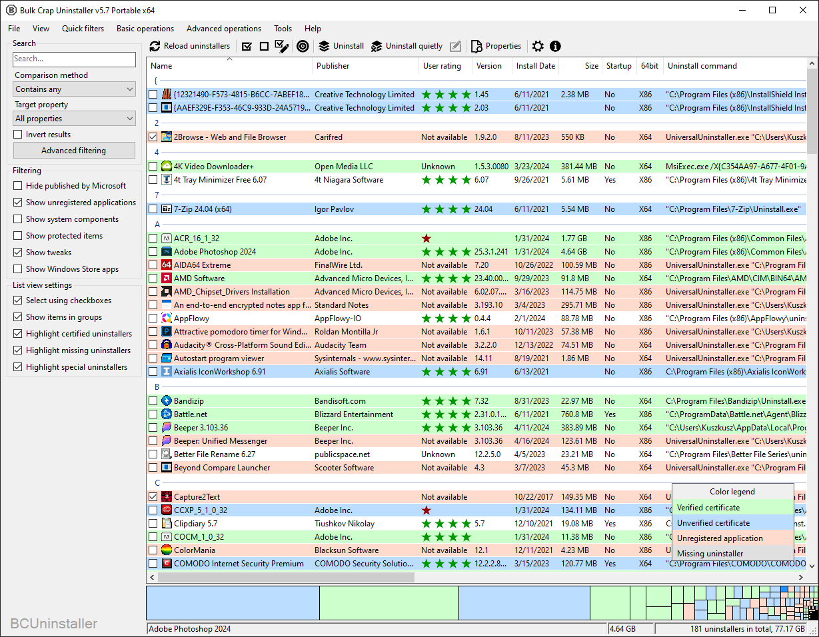The image size is (819, 637).
Task: Toggle Show Windows Store apps checkbox
Action: pyautogui.click(x=18, y=269)
